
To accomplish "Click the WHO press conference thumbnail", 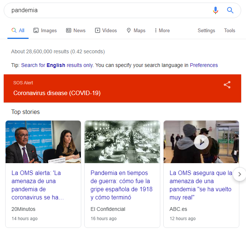I will coord(43,142).
